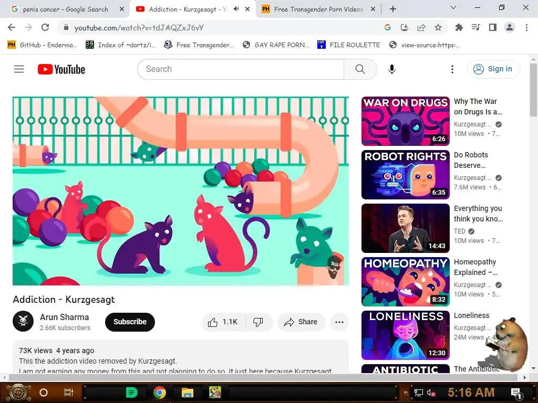Open the Chrome profile avatar
Viewport: 538px width, 403px height.
(510, 27)
